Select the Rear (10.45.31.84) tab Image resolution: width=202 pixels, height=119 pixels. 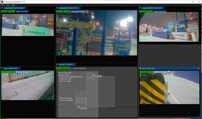[x=148, y=69]
